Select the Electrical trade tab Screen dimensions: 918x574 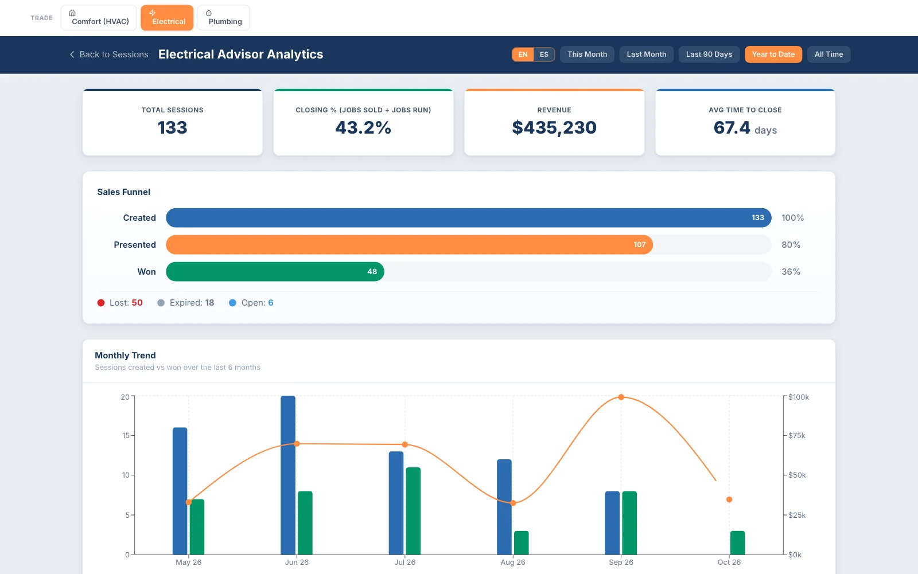[x=167, y=18]
